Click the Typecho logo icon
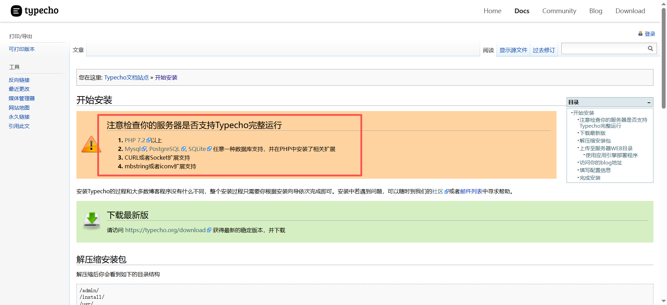 pos(16,11)
